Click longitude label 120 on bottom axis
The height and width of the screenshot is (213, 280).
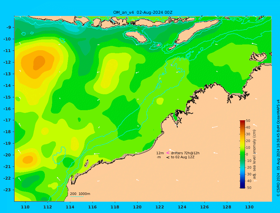point(137,207)
